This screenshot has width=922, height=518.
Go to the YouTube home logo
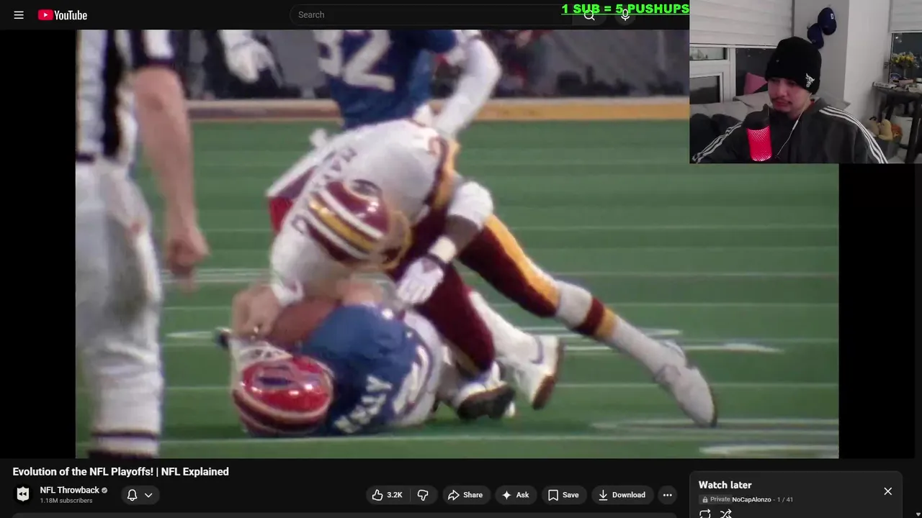[63, 15]
